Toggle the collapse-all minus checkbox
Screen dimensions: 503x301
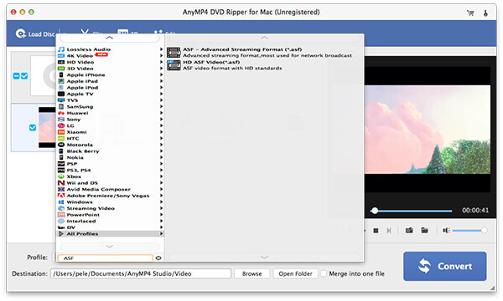point(17,76)
